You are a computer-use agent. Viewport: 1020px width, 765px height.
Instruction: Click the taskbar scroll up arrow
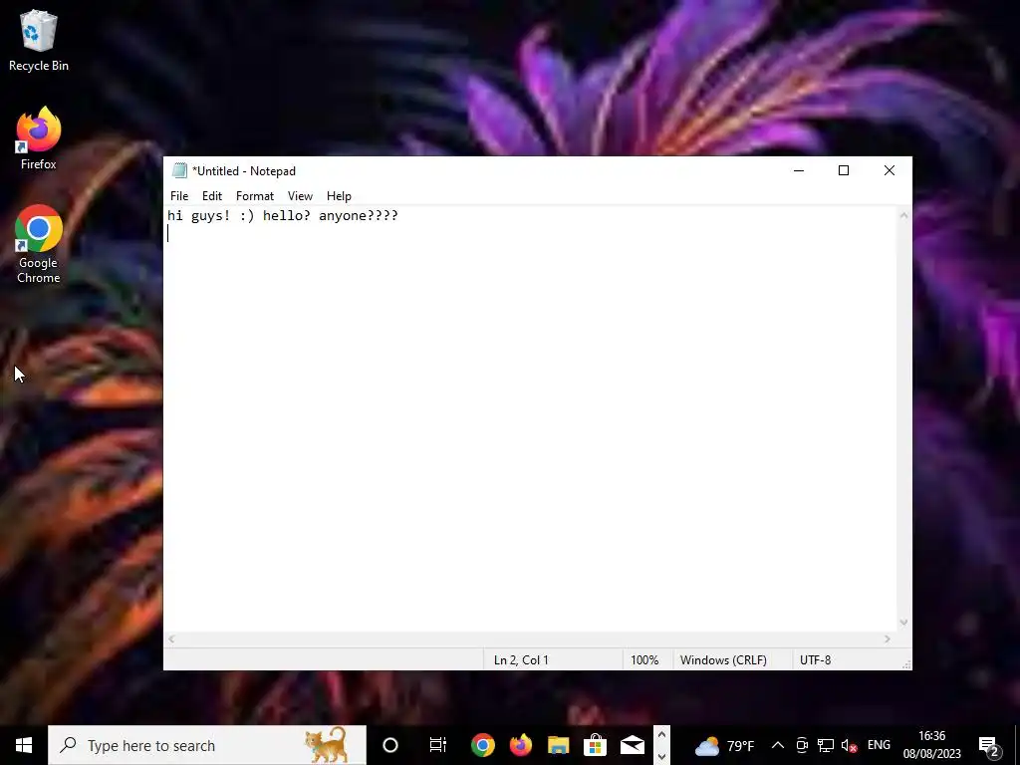pos(661,735)
